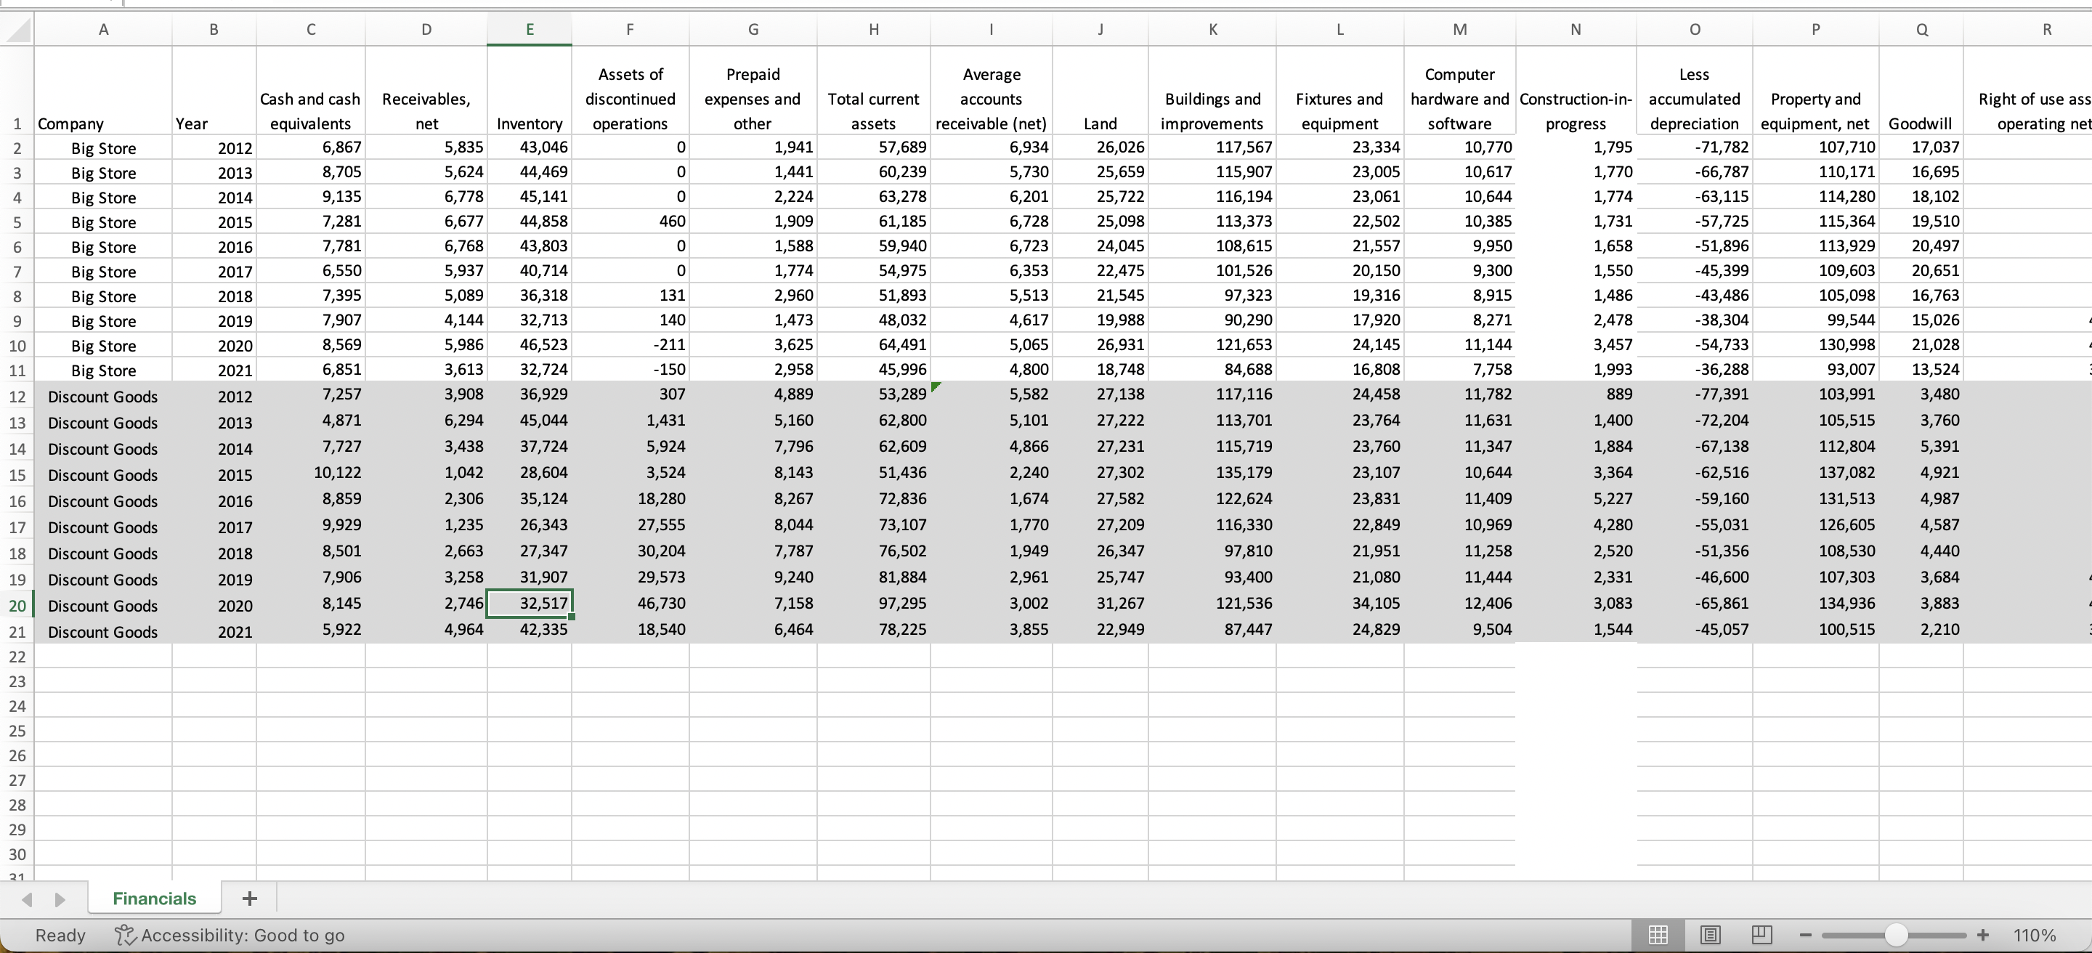2092x953 pixels.
Task: Select cell with value 889
Action: coord(1576,394)
